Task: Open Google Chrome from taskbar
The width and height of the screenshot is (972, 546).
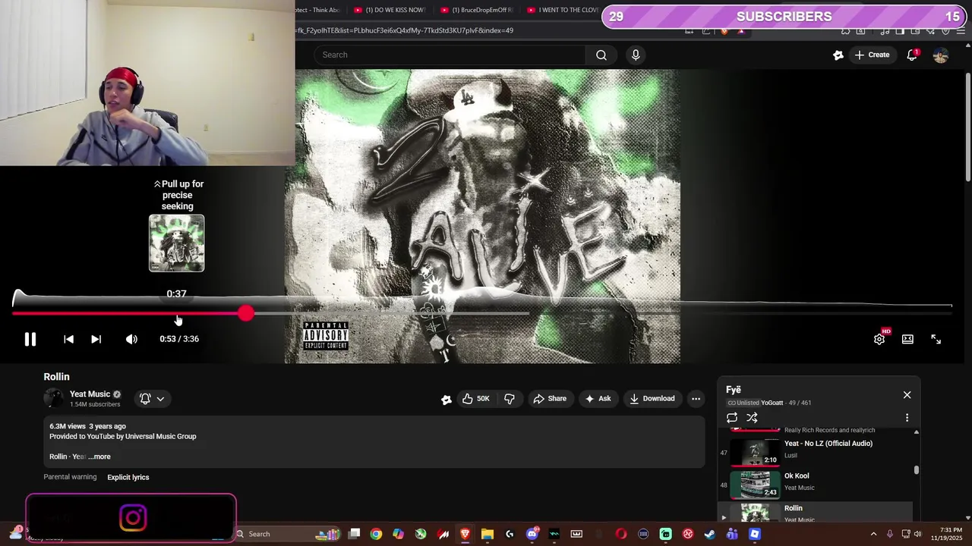Action: (376, 534)
